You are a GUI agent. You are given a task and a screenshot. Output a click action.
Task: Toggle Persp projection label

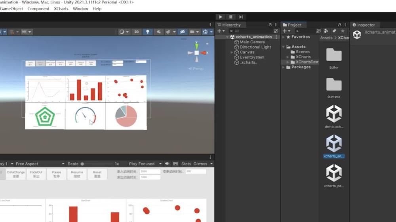coord(196,69)
